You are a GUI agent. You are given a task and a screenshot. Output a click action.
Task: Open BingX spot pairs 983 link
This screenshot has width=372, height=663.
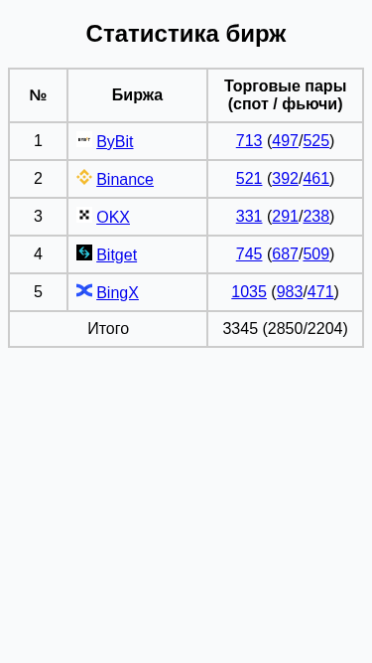(290, 292)
